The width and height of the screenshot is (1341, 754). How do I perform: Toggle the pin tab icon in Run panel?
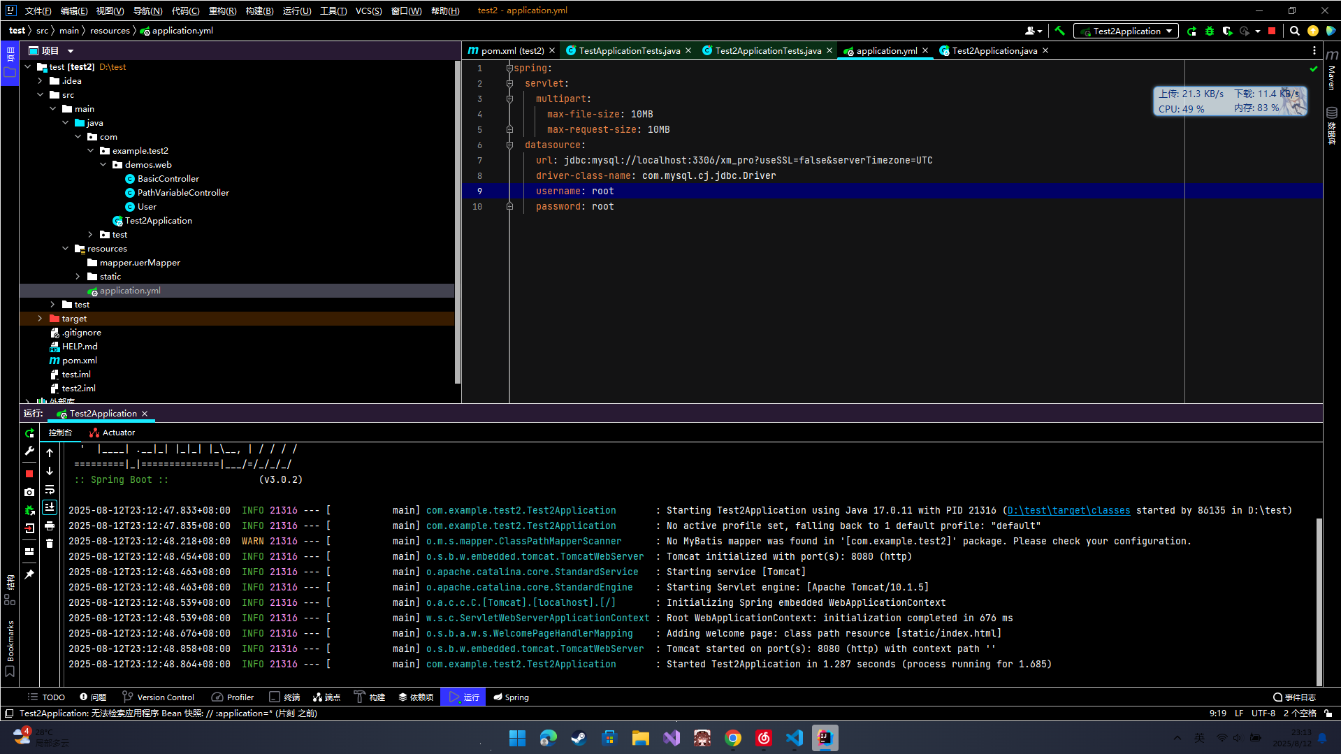click(x=29, y=574)
